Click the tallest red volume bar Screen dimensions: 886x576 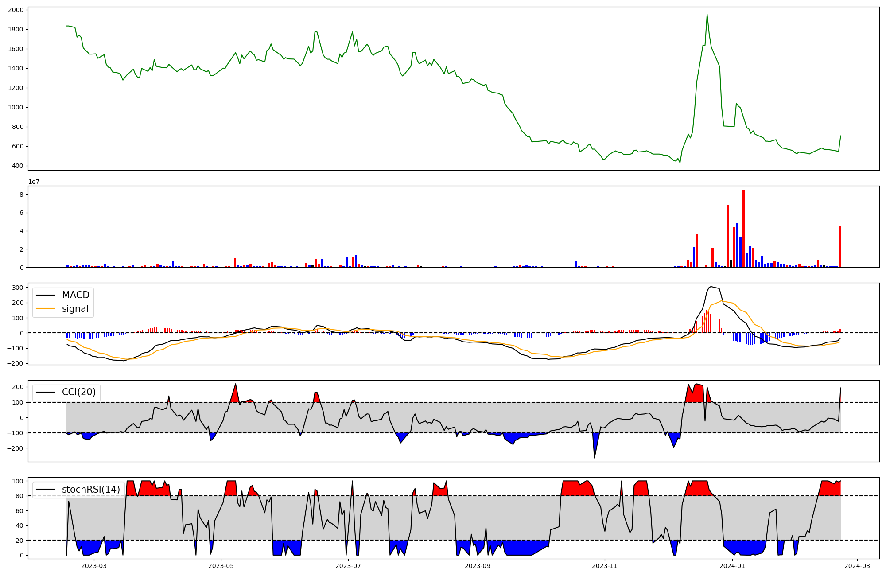click(x=743, y=228)
